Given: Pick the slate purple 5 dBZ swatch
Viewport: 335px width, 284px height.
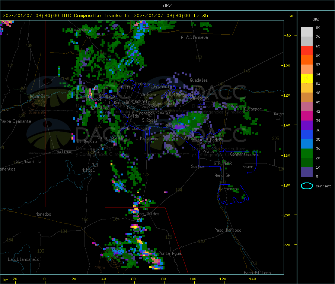Looking at the screenshot, I should (x=307, y=172).
